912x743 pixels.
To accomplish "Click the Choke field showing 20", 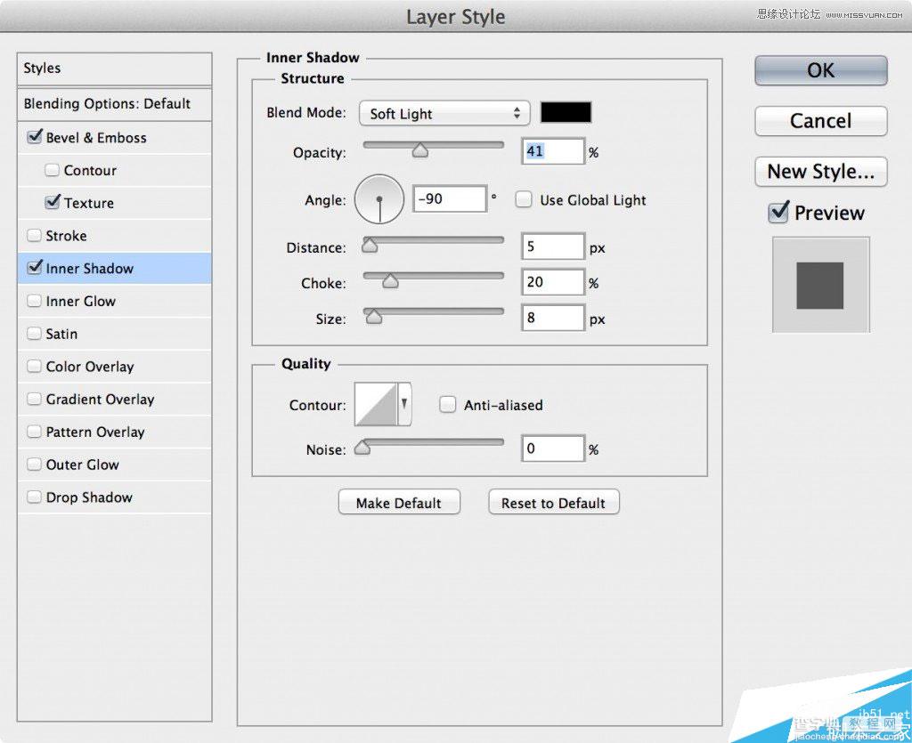I will 552,282.
